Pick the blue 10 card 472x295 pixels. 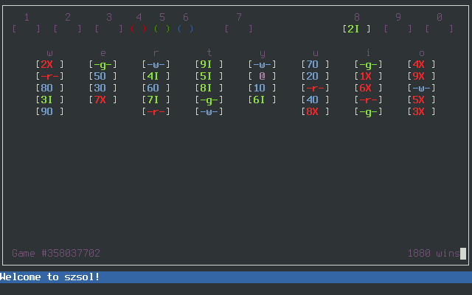[263, 88]
